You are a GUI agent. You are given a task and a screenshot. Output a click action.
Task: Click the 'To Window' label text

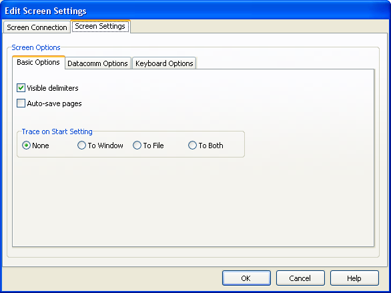coord(105,145)
